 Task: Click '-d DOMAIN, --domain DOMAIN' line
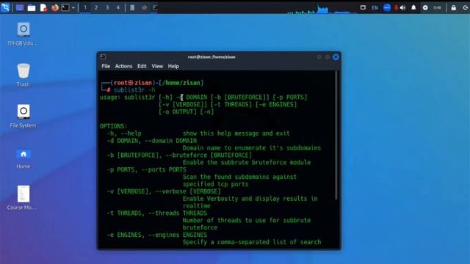(152, 141)
